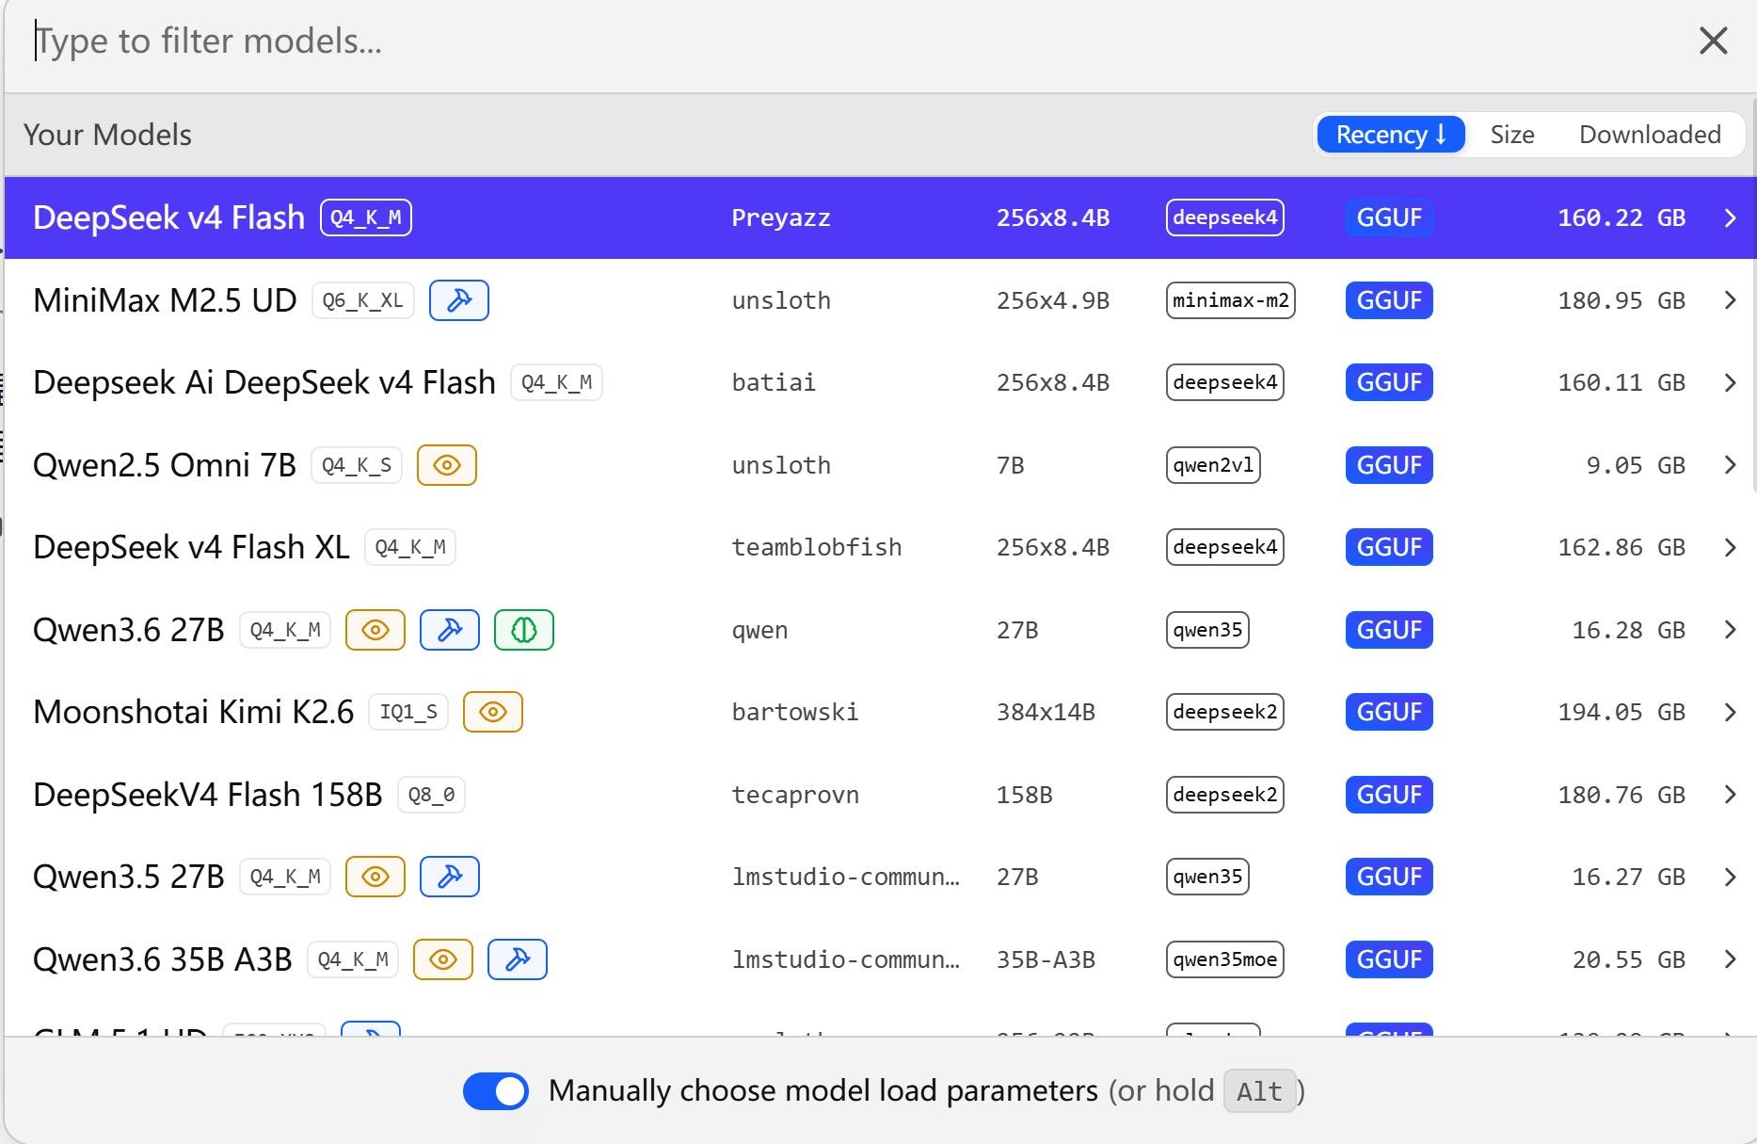Viewport: 1757px width, 1144px height.
Task: Click the tool-use hammer icon on Qwen3.6 35B A3B
Action: click(518, 959)
